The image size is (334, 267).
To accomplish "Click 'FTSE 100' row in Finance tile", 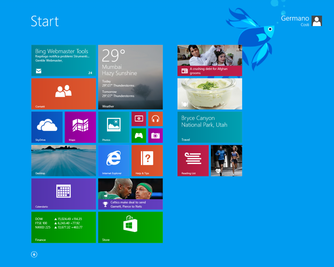I will [57, 223].
